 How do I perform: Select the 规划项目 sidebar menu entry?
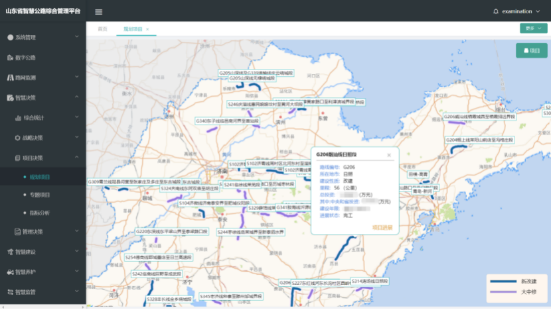pos(43,177)
